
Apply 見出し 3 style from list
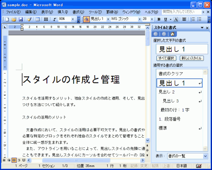pyautogui.click(x=179, y=101)
